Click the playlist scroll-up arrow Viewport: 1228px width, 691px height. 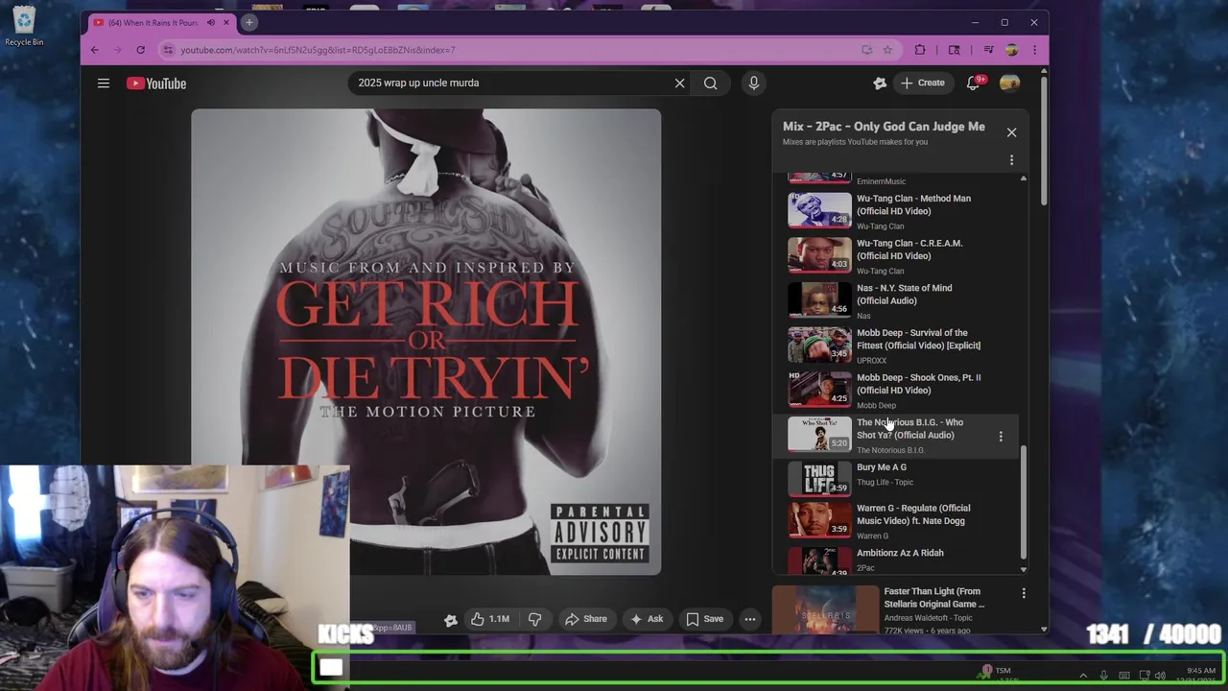click(1023, 179)
